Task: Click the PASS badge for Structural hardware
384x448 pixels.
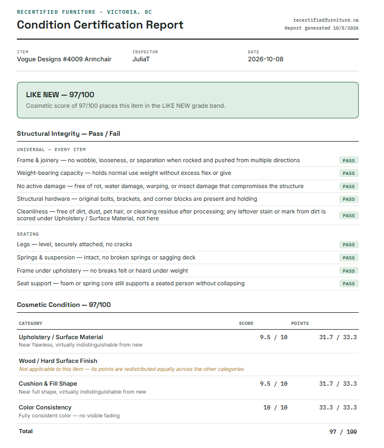Action: point(349,199)
